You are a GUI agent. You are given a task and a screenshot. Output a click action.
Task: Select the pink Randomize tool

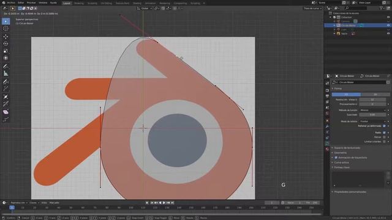[x=6, y=112]
